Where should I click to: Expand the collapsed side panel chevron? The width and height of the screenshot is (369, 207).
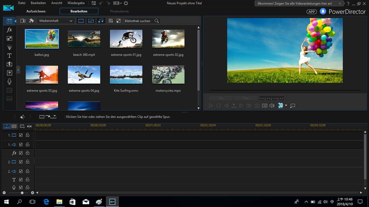click(x=18, y=70)
